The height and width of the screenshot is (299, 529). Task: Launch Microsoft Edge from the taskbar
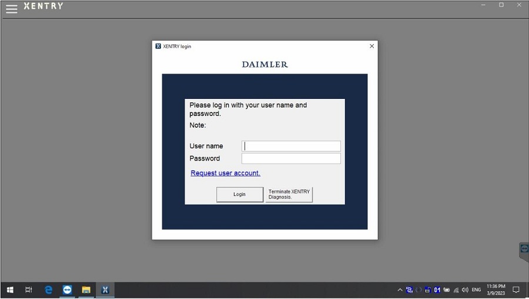coord(49,290)
